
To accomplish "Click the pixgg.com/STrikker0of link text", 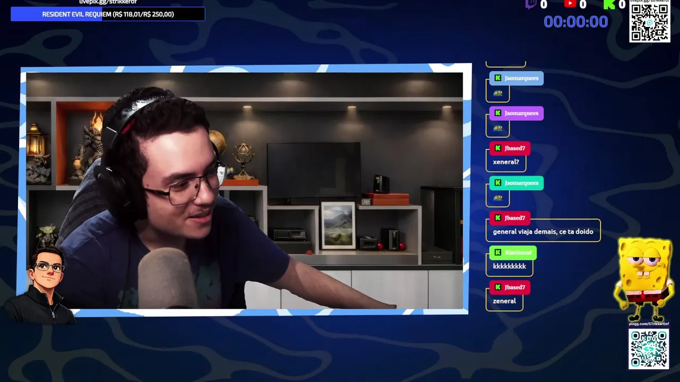I will click(649, 324).
